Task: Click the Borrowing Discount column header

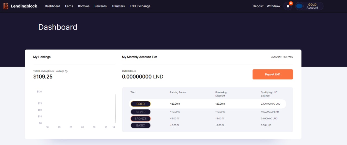Action: [221, 94]
